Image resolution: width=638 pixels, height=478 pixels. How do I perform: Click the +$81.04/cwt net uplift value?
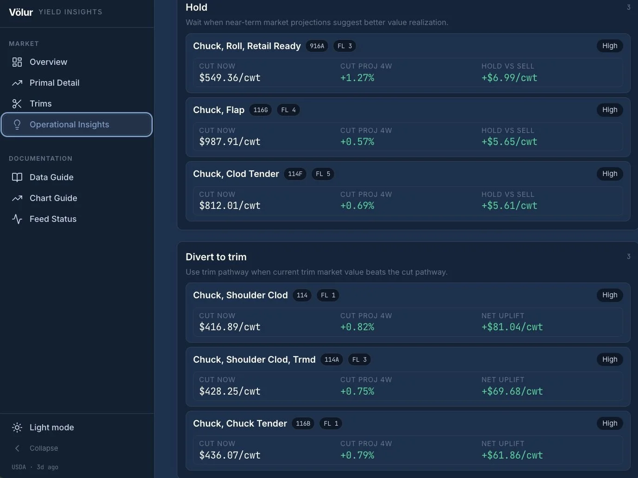[x=512, y=327]
